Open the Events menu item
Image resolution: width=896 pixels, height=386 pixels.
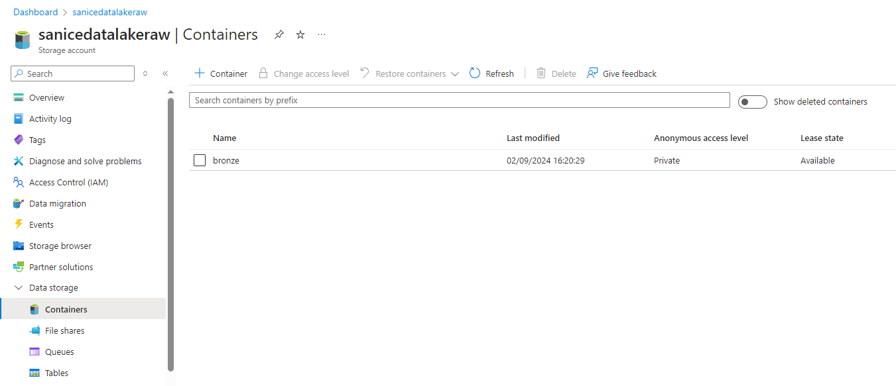[x=41, y=224]
